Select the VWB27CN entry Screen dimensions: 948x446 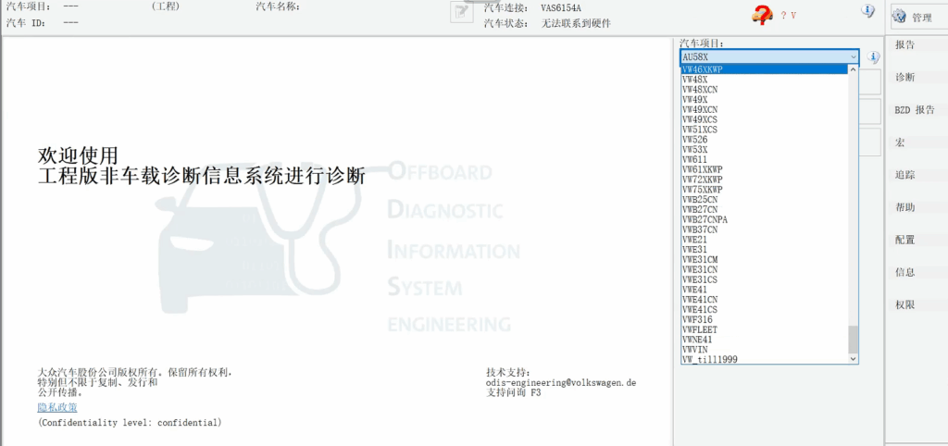point(764,209)
